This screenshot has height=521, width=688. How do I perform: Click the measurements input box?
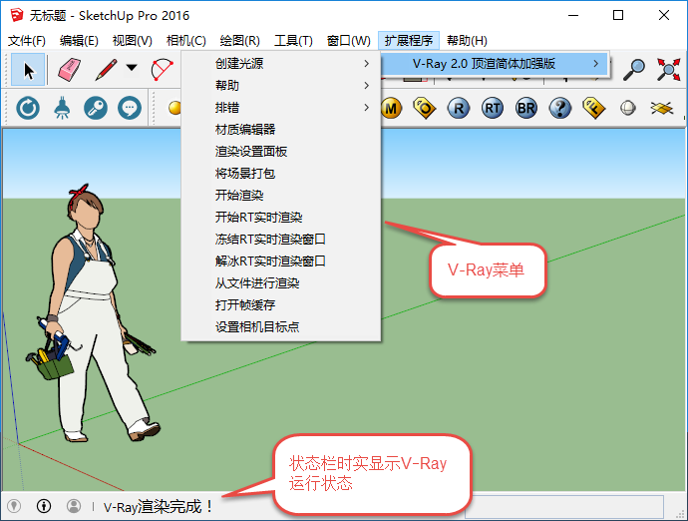coord(566,506)
